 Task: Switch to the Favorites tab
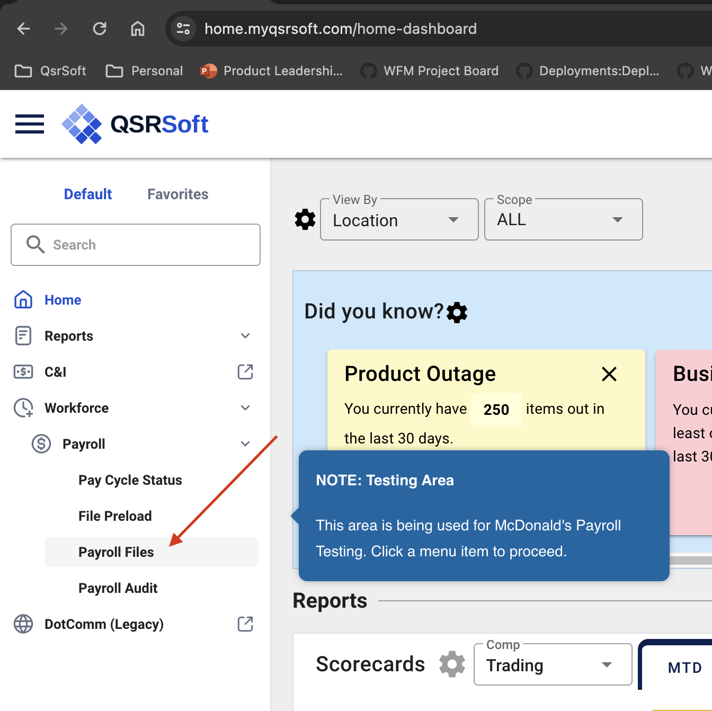(178, 194)
